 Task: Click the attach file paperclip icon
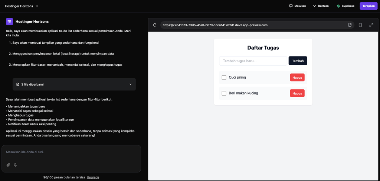8,165
